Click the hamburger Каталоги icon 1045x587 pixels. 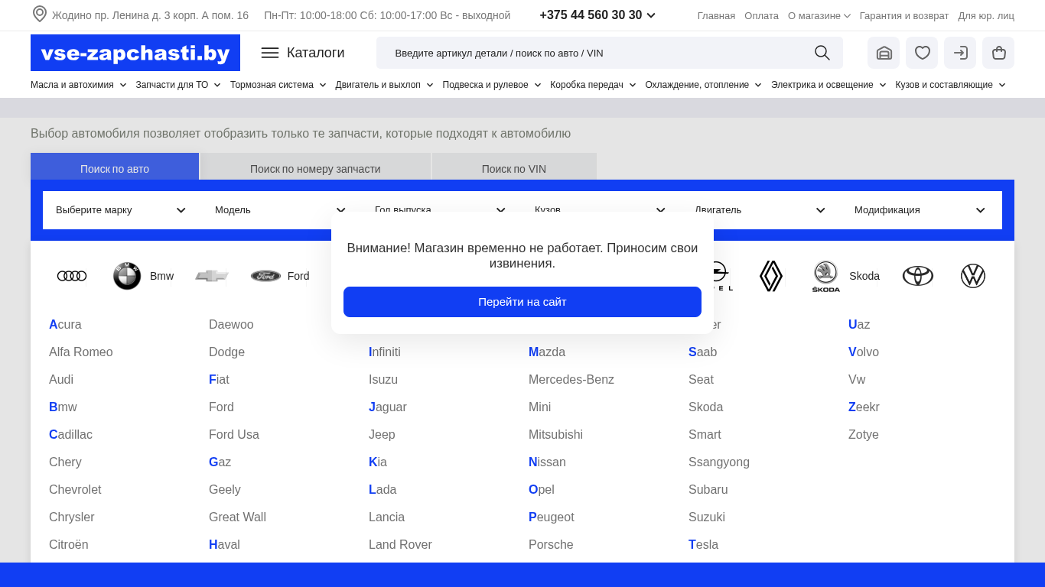click(270, 53)
